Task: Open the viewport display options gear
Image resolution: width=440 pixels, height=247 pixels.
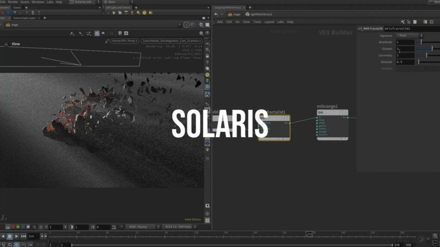Action: point(201,33)
